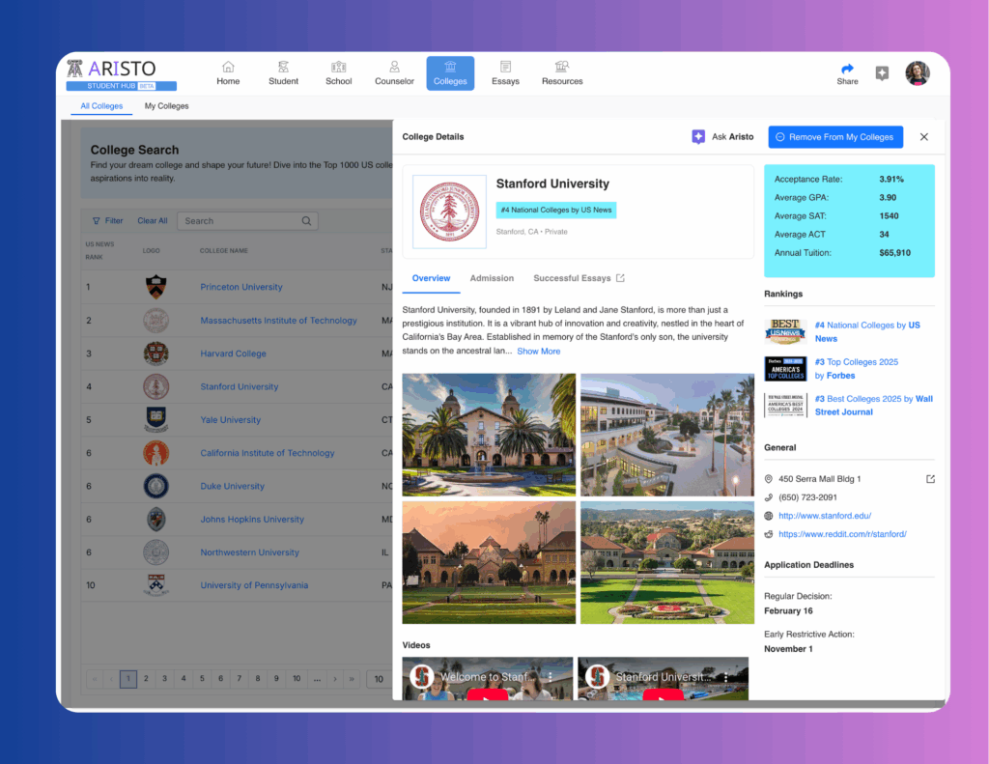Open Duke University link

tap(232, 487)
